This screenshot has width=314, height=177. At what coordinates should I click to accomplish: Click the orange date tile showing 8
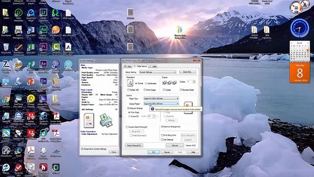[300, 73]
